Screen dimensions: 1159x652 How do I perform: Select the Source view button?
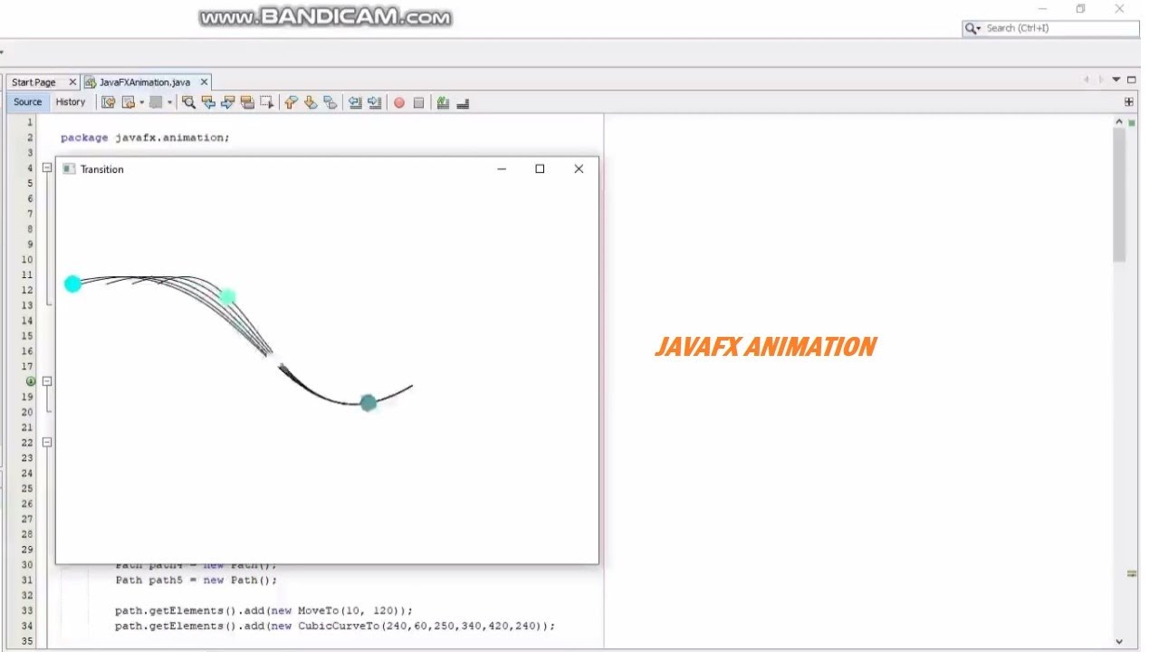tap(27, 102)
